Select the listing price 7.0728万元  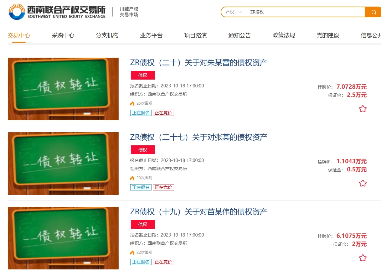[352, 87]
